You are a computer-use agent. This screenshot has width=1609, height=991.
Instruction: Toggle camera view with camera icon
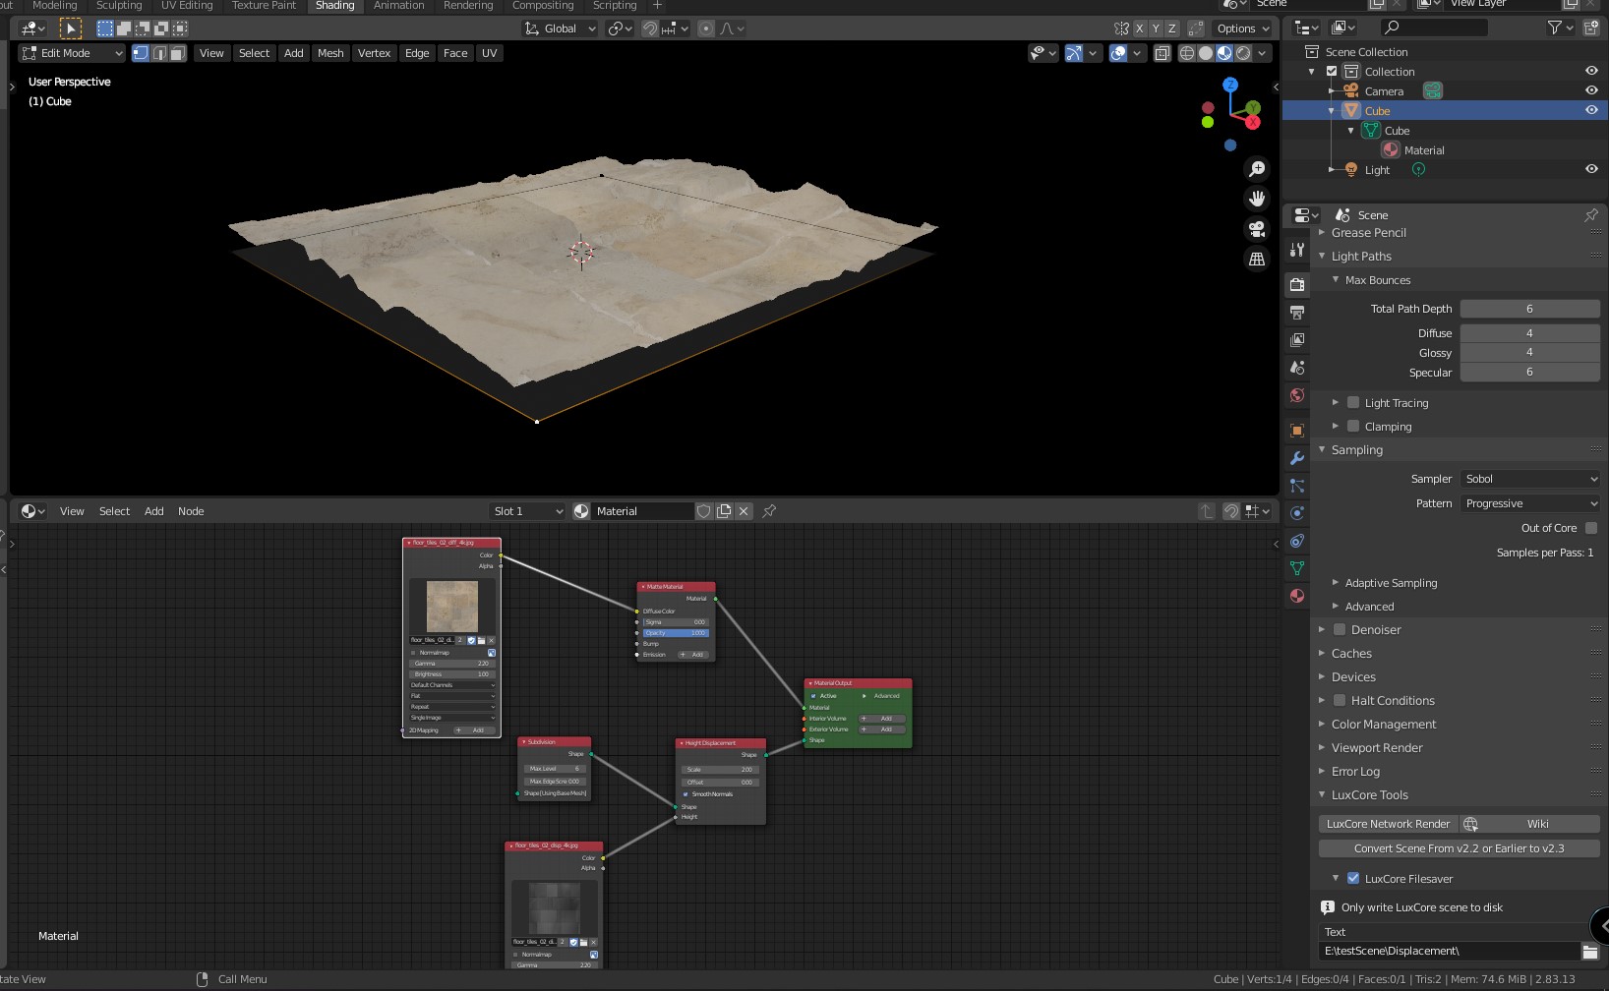(x=1257, y=229)
